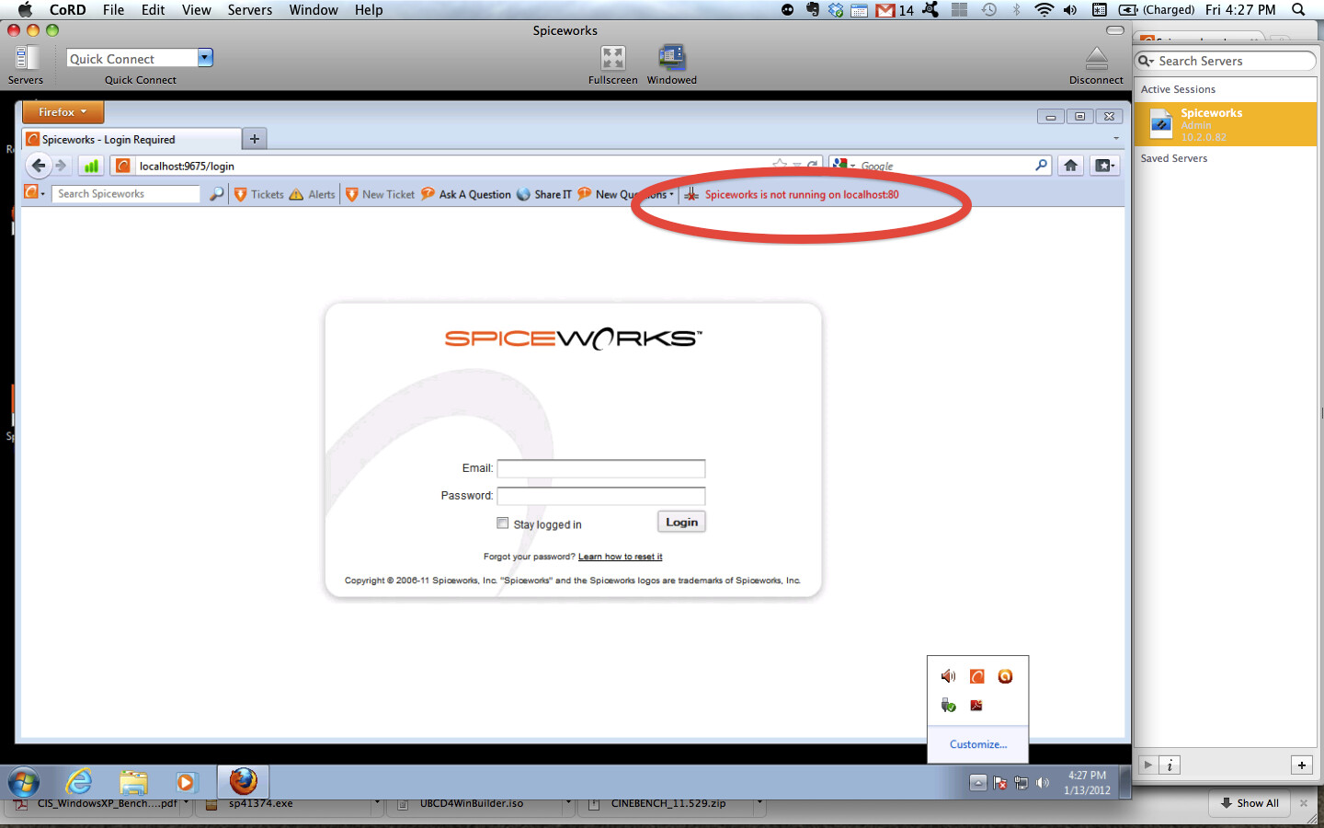Click inside the Email input field
This screenshot has height=828, width=1324.
pos(601,468)
